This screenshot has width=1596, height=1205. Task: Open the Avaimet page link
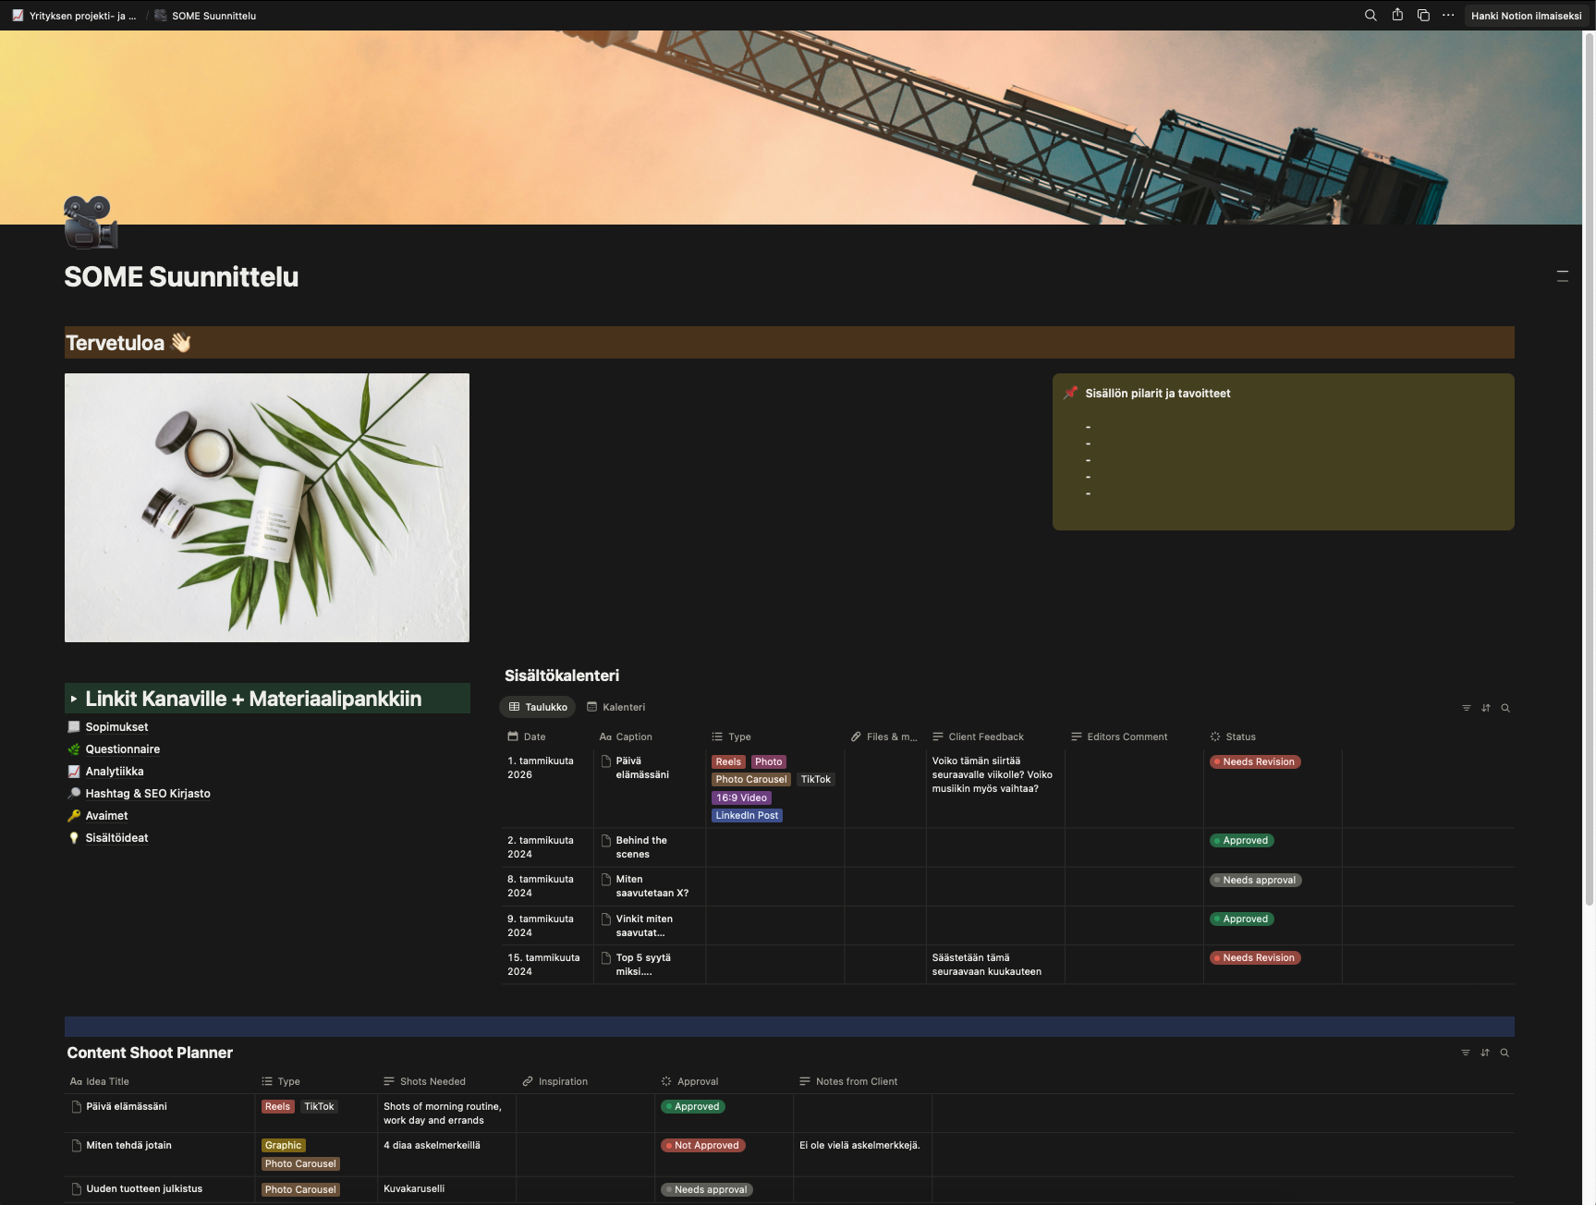pyautogui.click(x=106, y=816)
